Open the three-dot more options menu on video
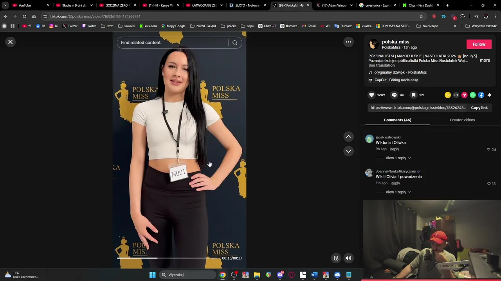501x281 pixels. coord(348,42)
